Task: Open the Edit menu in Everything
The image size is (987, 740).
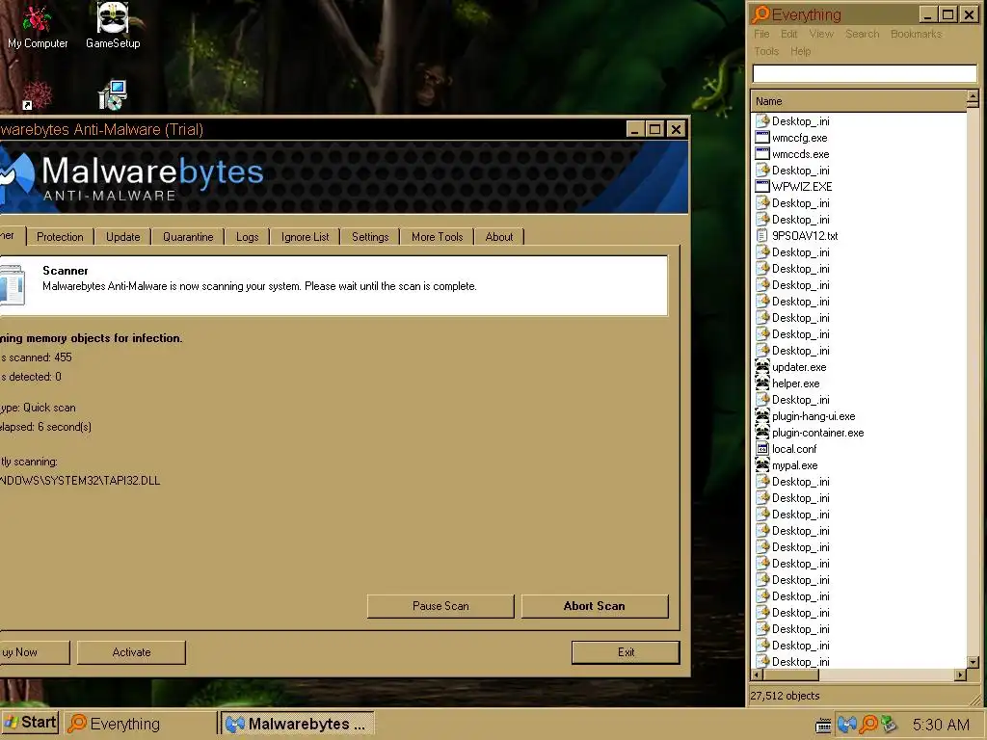Action: (x=788, y=34)
